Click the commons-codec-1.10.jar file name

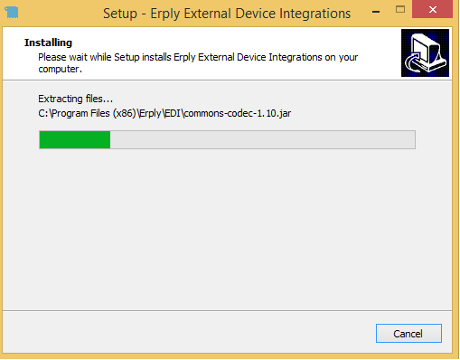238,113
